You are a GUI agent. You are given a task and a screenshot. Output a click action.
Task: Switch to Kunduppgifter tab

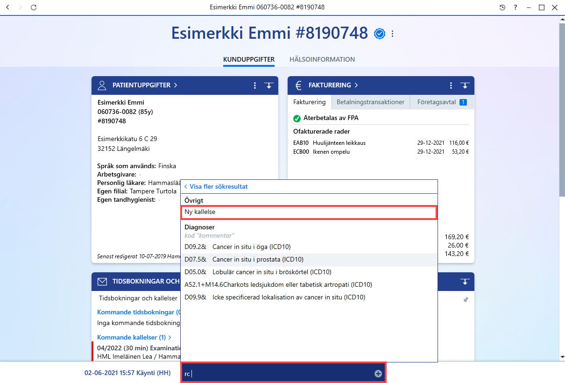(249, 59)
